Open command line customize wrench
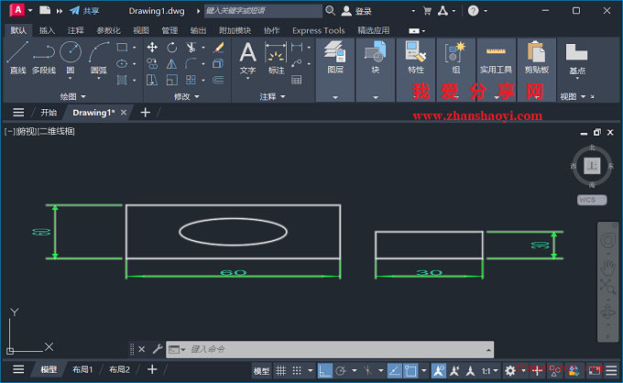 [158, 349]
